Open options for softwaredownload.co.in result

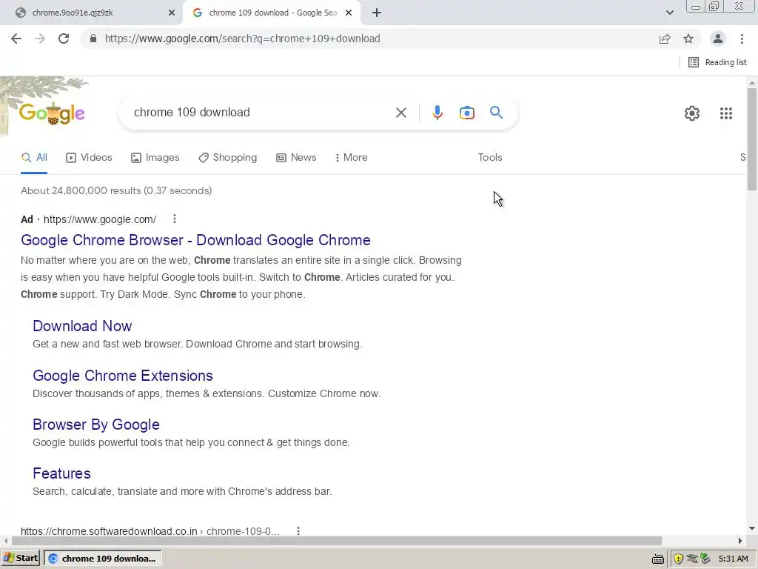[298, 530]
